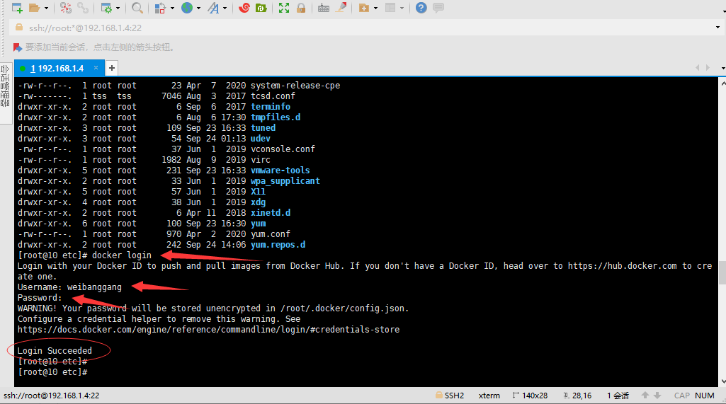Click the lock icon in address bar

click(x=19, y=28)
